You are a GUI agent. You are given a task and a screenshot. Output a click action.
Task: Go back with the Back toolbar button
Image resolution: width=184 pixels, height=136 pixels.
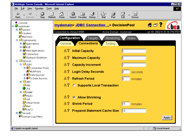tap(18, 15)
